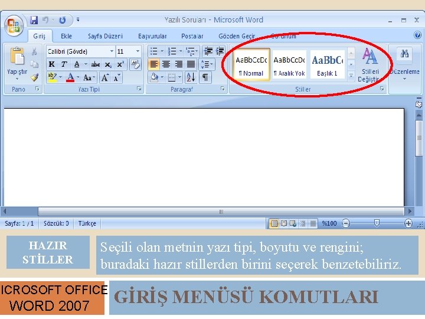This screenshot has height=319, width=425.
Task: Open the Ekle tab
Action: click(x=66, y=36)
